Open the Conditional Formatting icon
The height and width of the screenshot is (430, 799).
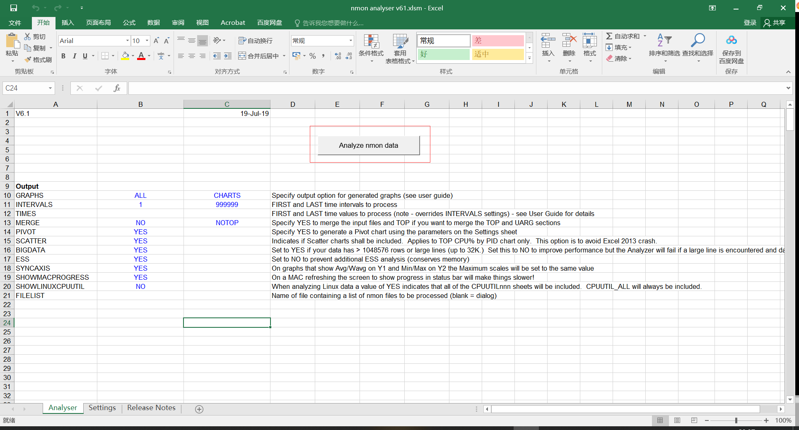point(371,41)
